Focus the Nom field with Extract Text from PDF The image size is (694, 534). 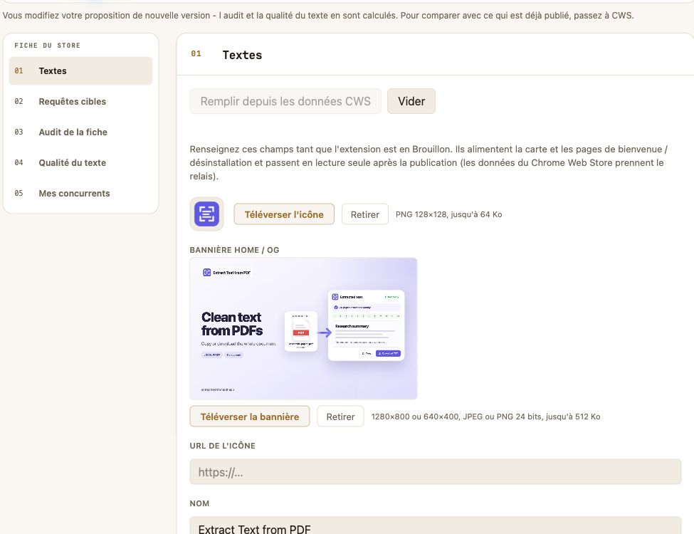pyautogui.click(x=436, y=526)
